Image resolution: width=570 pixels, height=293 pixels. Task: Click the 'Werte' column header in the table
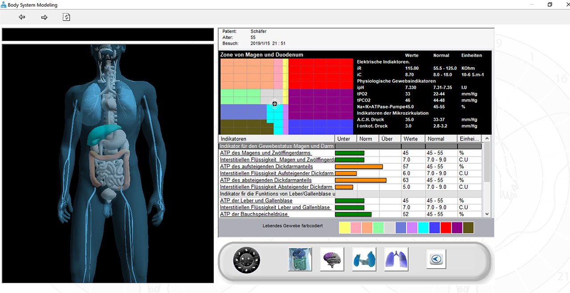click(x=413, y=139)
